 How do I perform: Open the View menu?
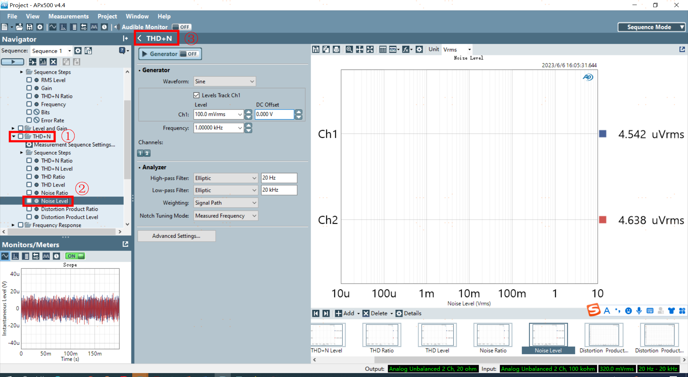pos(32,16)
